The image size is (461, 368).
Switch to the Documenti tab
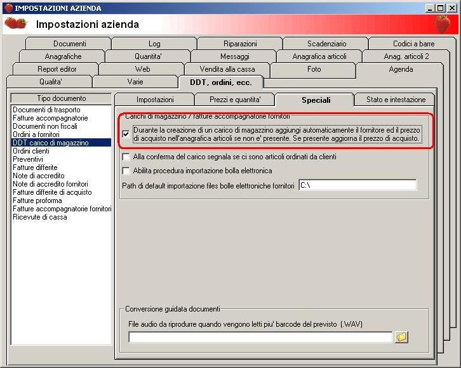(x=69, y=44)
